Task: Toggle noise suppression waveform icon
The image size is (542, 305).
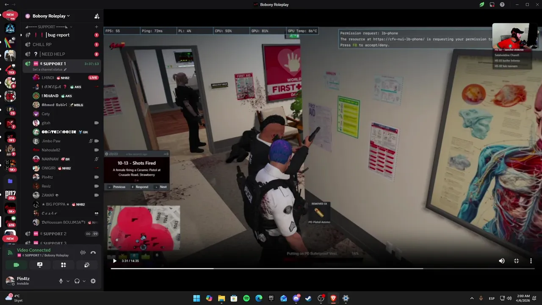Action: (x=83, y=252)
